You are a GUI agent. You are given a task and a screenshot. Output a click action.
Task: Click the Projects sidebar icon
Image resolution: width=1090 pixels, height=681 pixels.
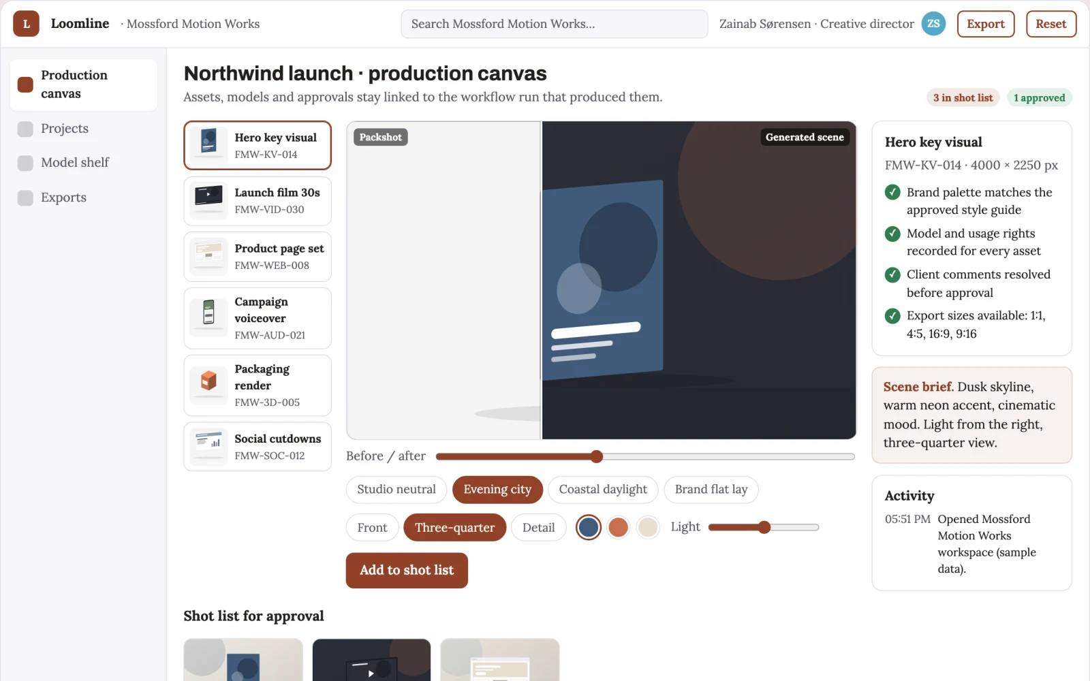[x=25, y=129]
